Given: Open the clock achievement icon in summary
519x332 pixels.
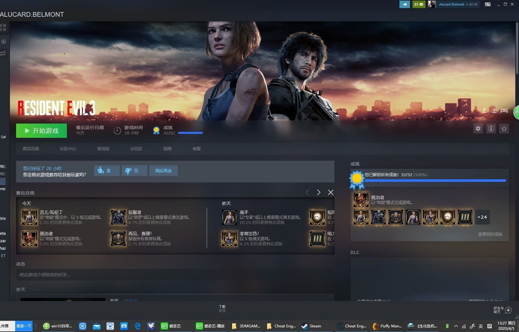Looking at the screenshot, I should tap(317, 217).
